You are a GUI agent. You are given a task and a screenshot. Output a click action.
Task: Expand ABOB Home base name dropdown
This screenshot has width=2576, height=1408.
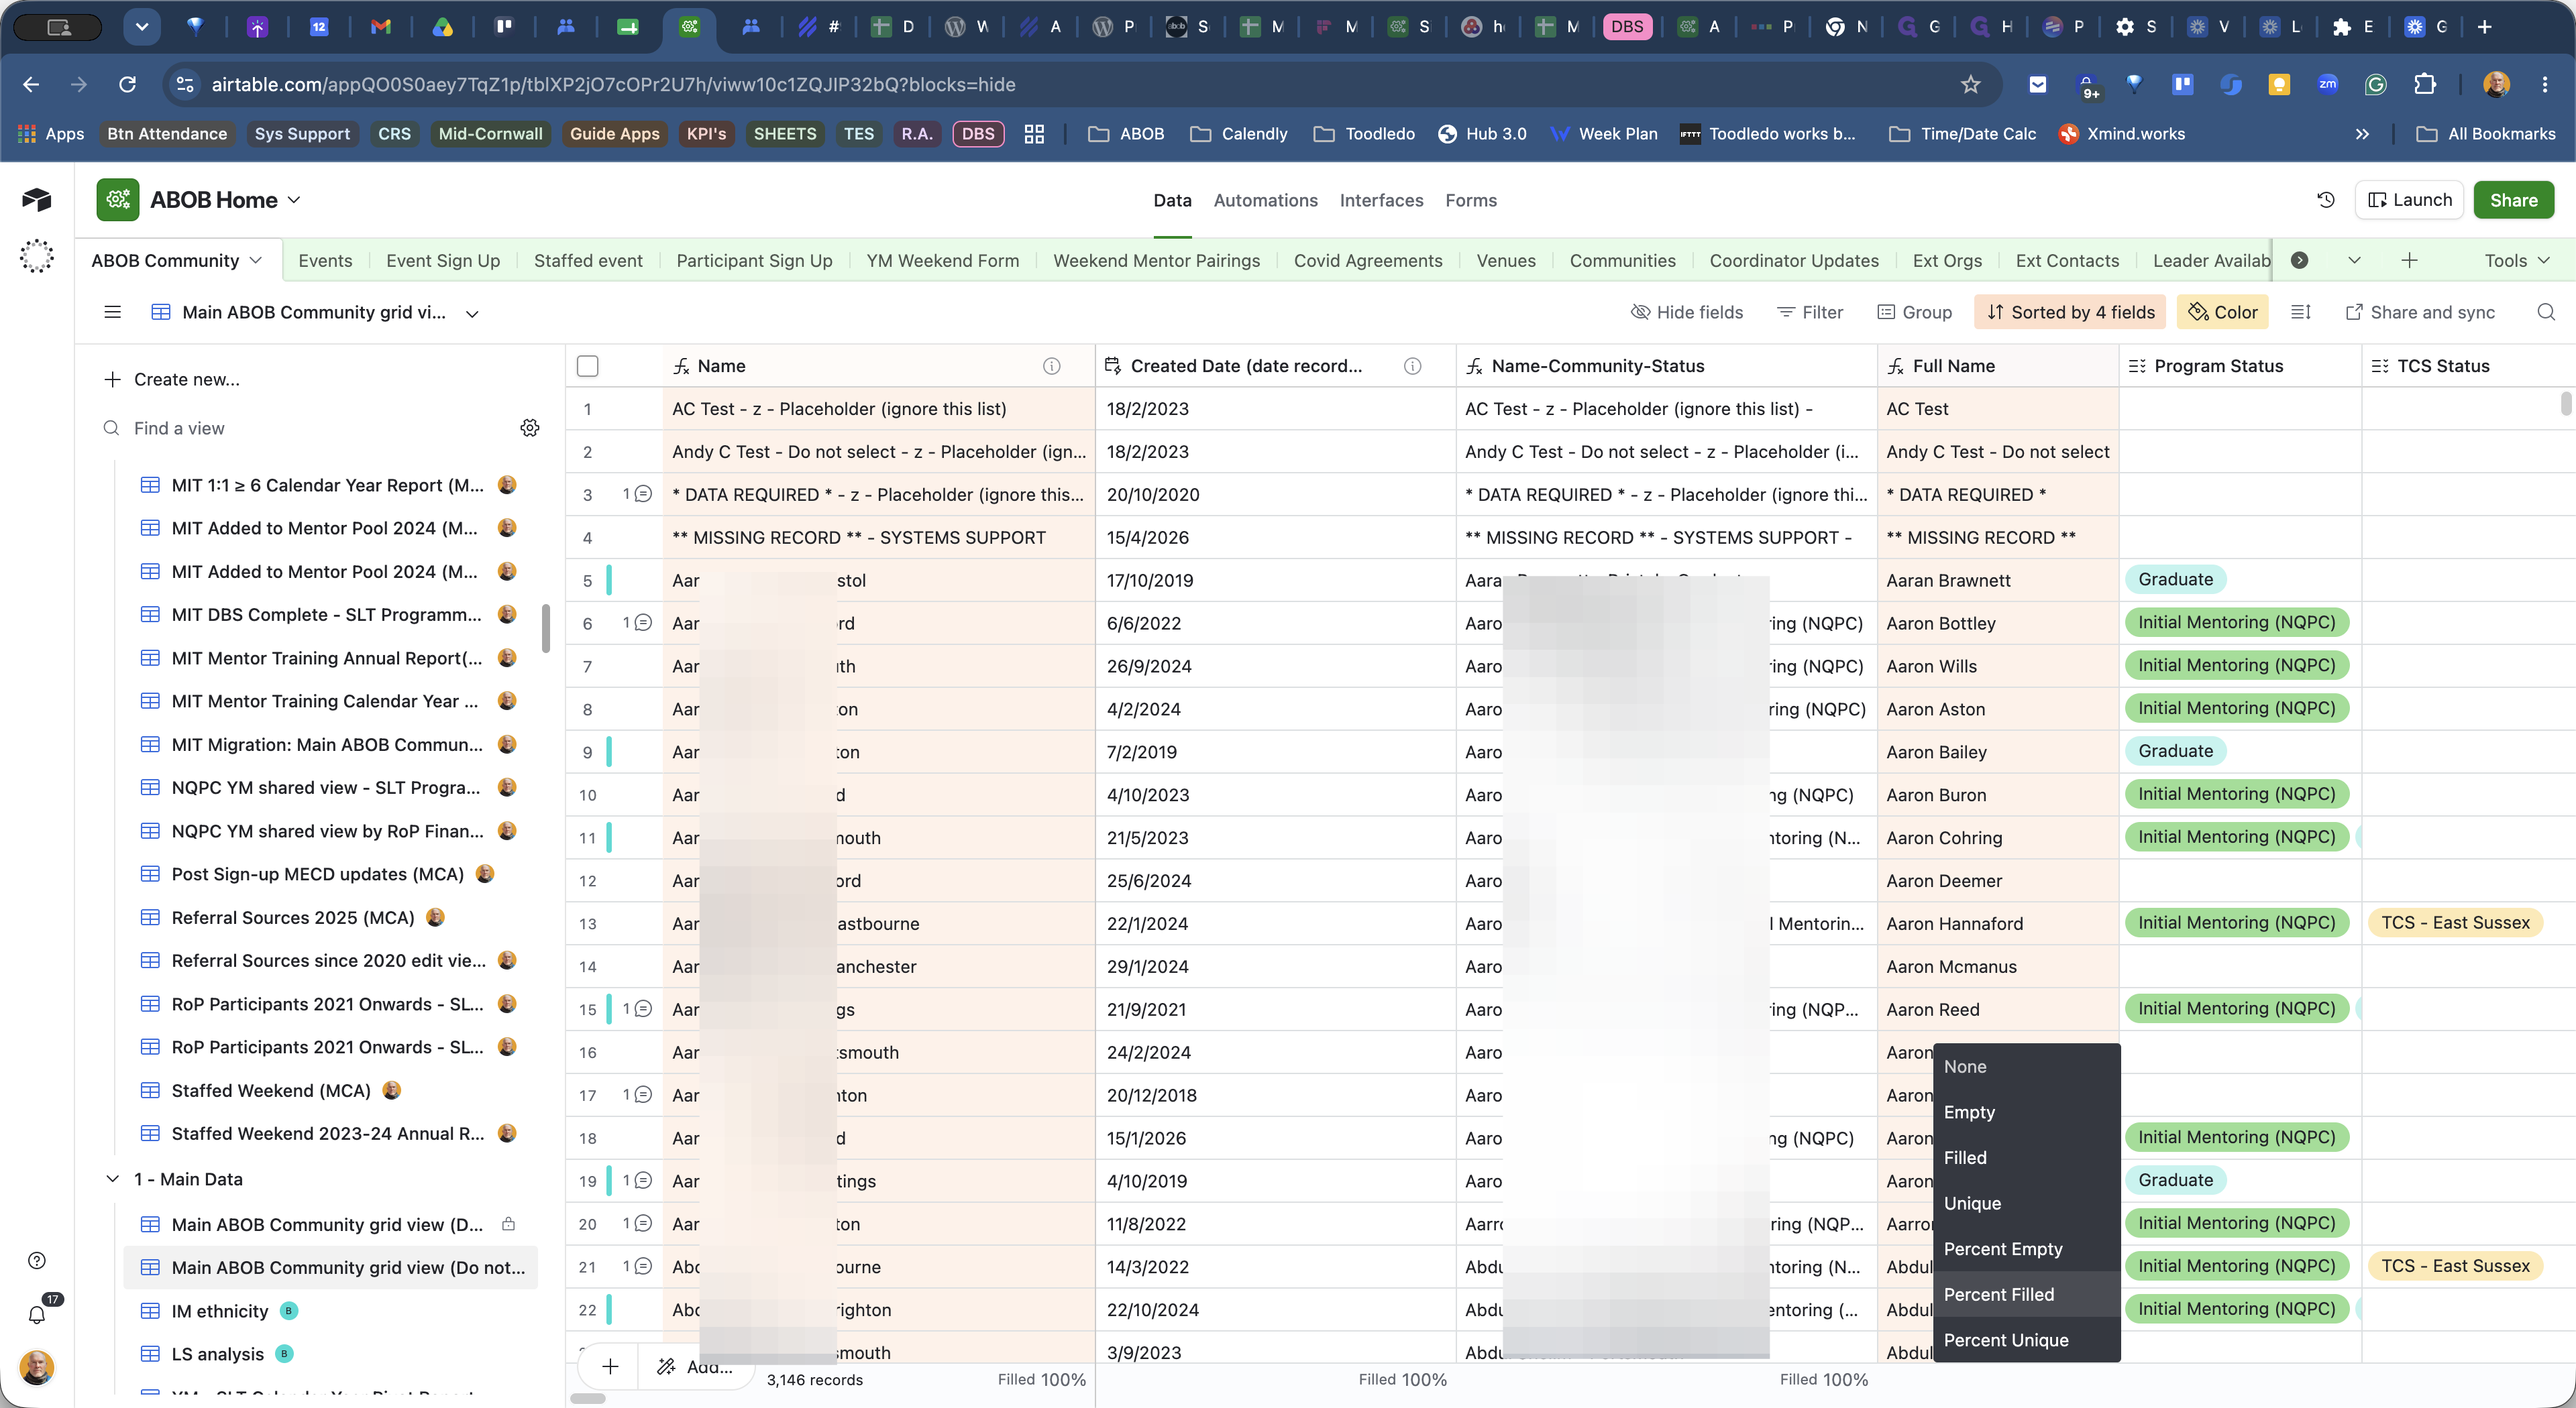(x=294, y=200)
